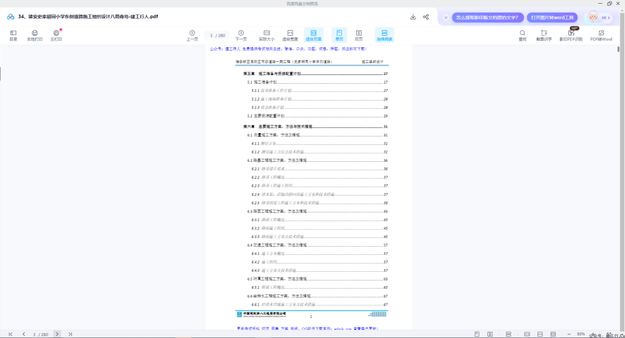Click TOC heading 第五章 施工准备与资源配置计划
Image resolution: width=625 pixels, height=338 pixels.
315,74
